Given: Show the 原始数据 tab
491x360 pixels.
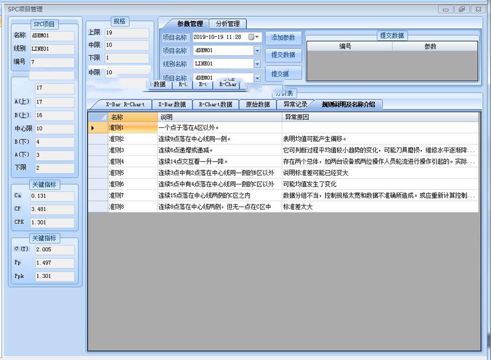Looking at the screenshot, I should [x=258, y=104].
